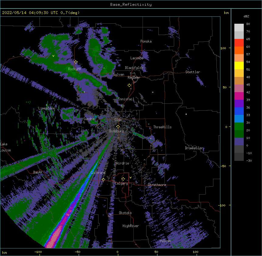Click the Drumheller town label
Viewport: 262px width, 256px height.
(194, 148)
